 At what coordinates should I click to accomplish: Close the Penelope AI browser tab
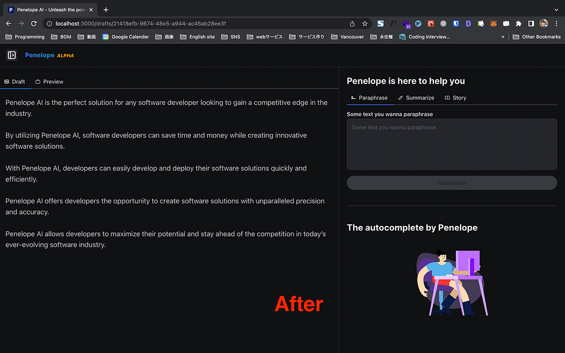tap(91, 10)
